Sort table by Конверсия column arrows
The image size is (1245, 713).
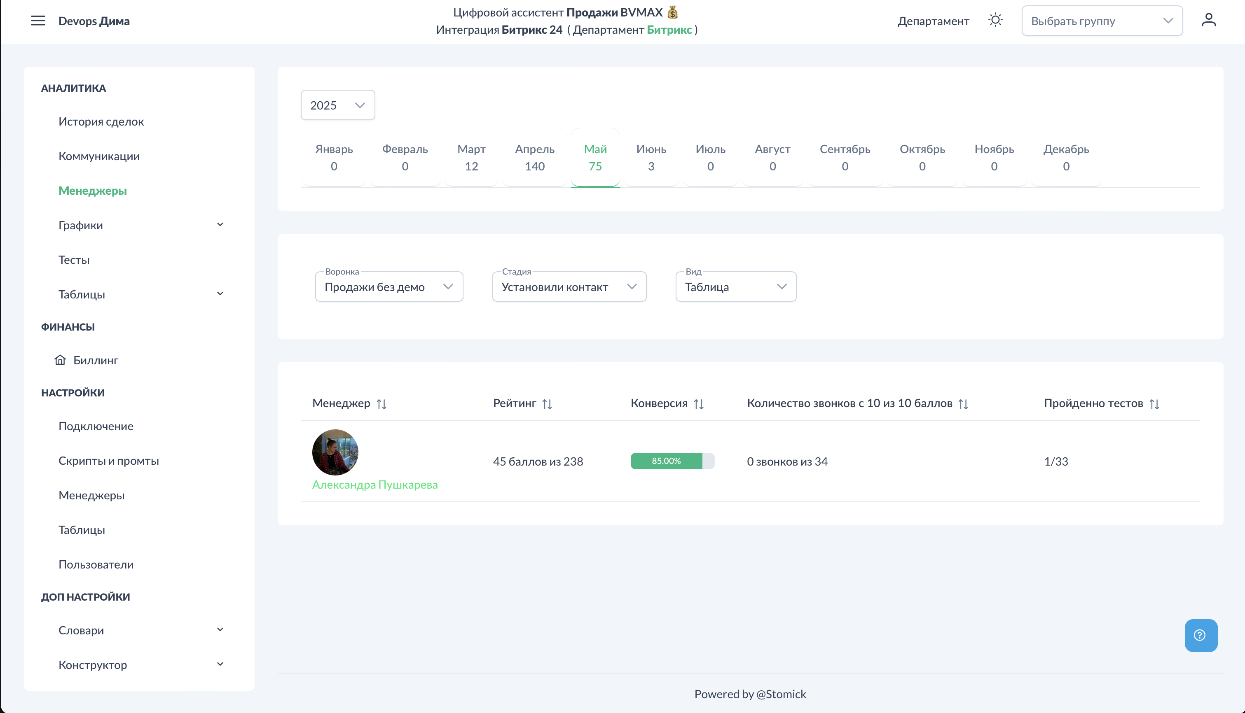click(x=699, y=404)
